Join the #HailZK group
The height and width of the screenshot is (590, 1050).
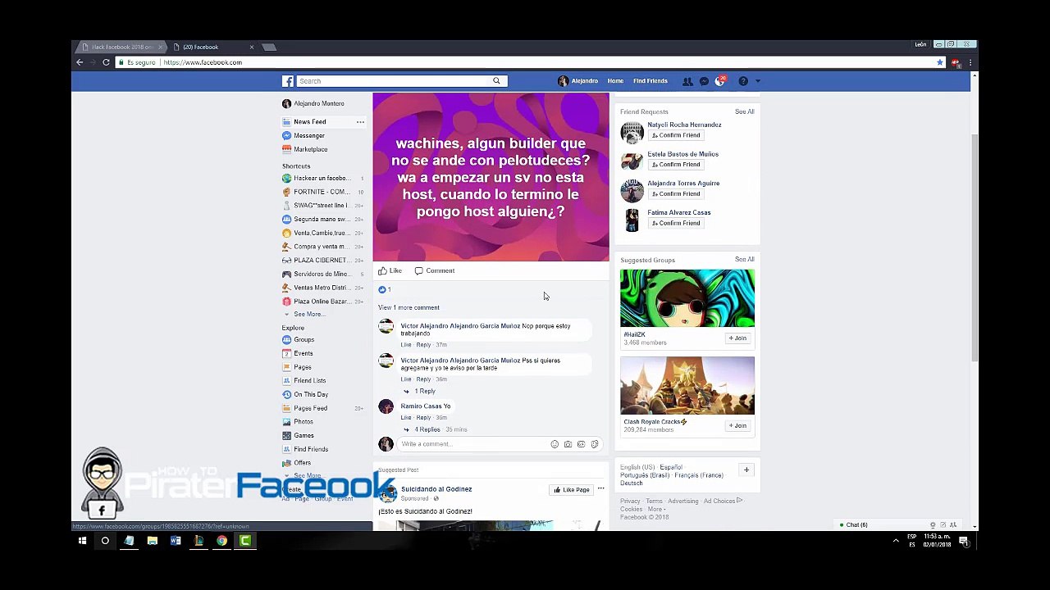pyautogui.click(x=737, y=338)
